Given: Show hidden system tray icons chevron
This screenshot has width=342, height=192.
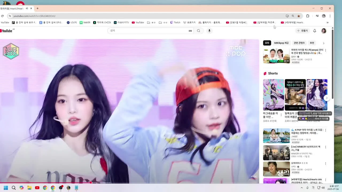Looking at the screenshot, I should point(302,188).
